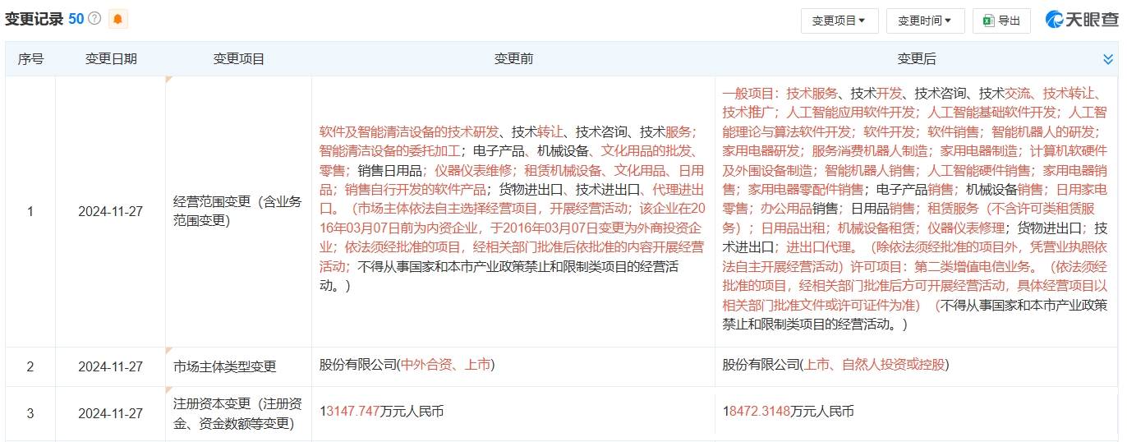The image size is (1127, 442).
Task: Click the 变更日期 column header
Action: 111,59
